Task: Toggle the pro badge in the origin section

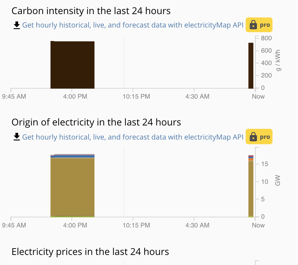Action: point(259,137)
